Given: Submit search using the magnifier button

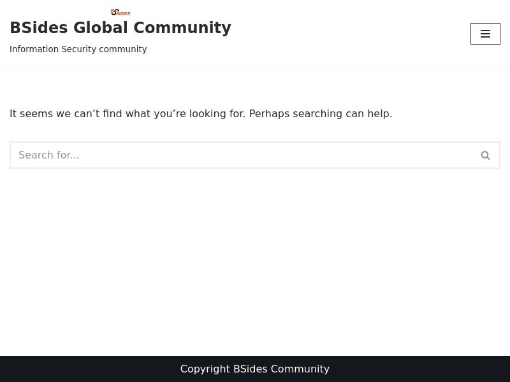Looking at the screenshot, I should pyautogui.click(x=485, y=155).
